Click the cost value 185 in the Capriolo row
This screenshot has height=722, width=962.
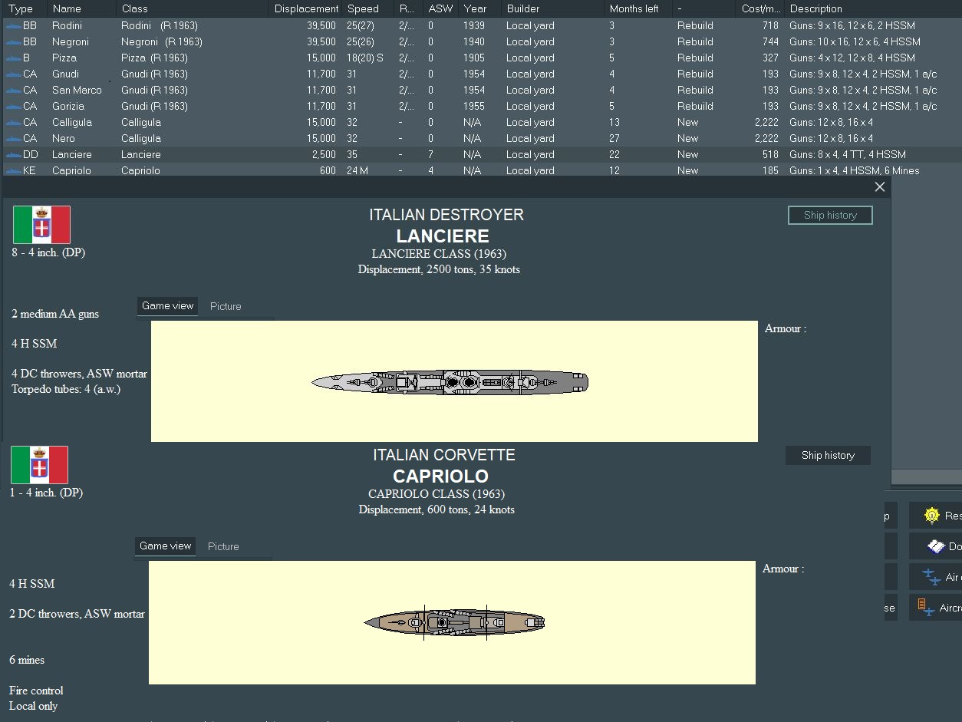click(770, 170)
